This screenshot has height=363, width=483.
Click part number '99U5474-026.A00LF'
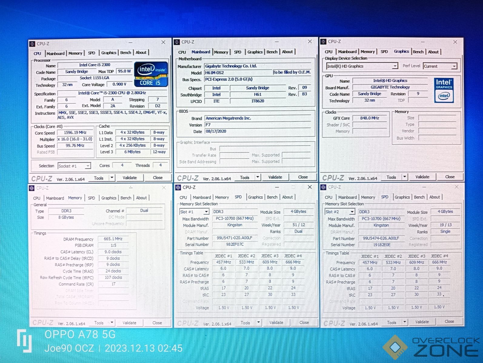pos(381,238)
